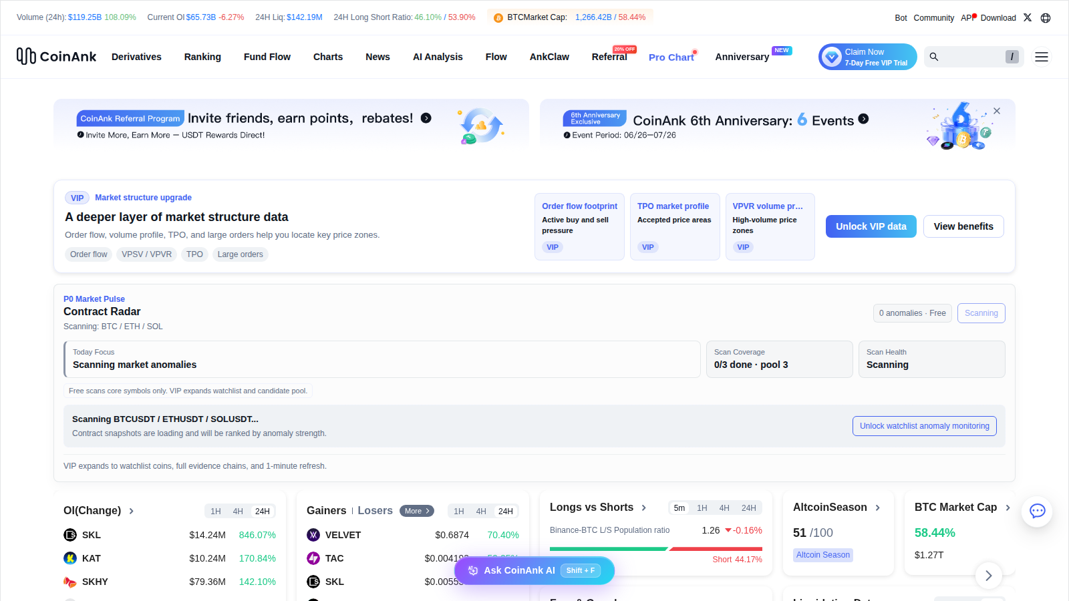Screen dimensions: 1069x601
Task: Select 1H in Longs vs Shorts
Action: [x=702, y=508]
